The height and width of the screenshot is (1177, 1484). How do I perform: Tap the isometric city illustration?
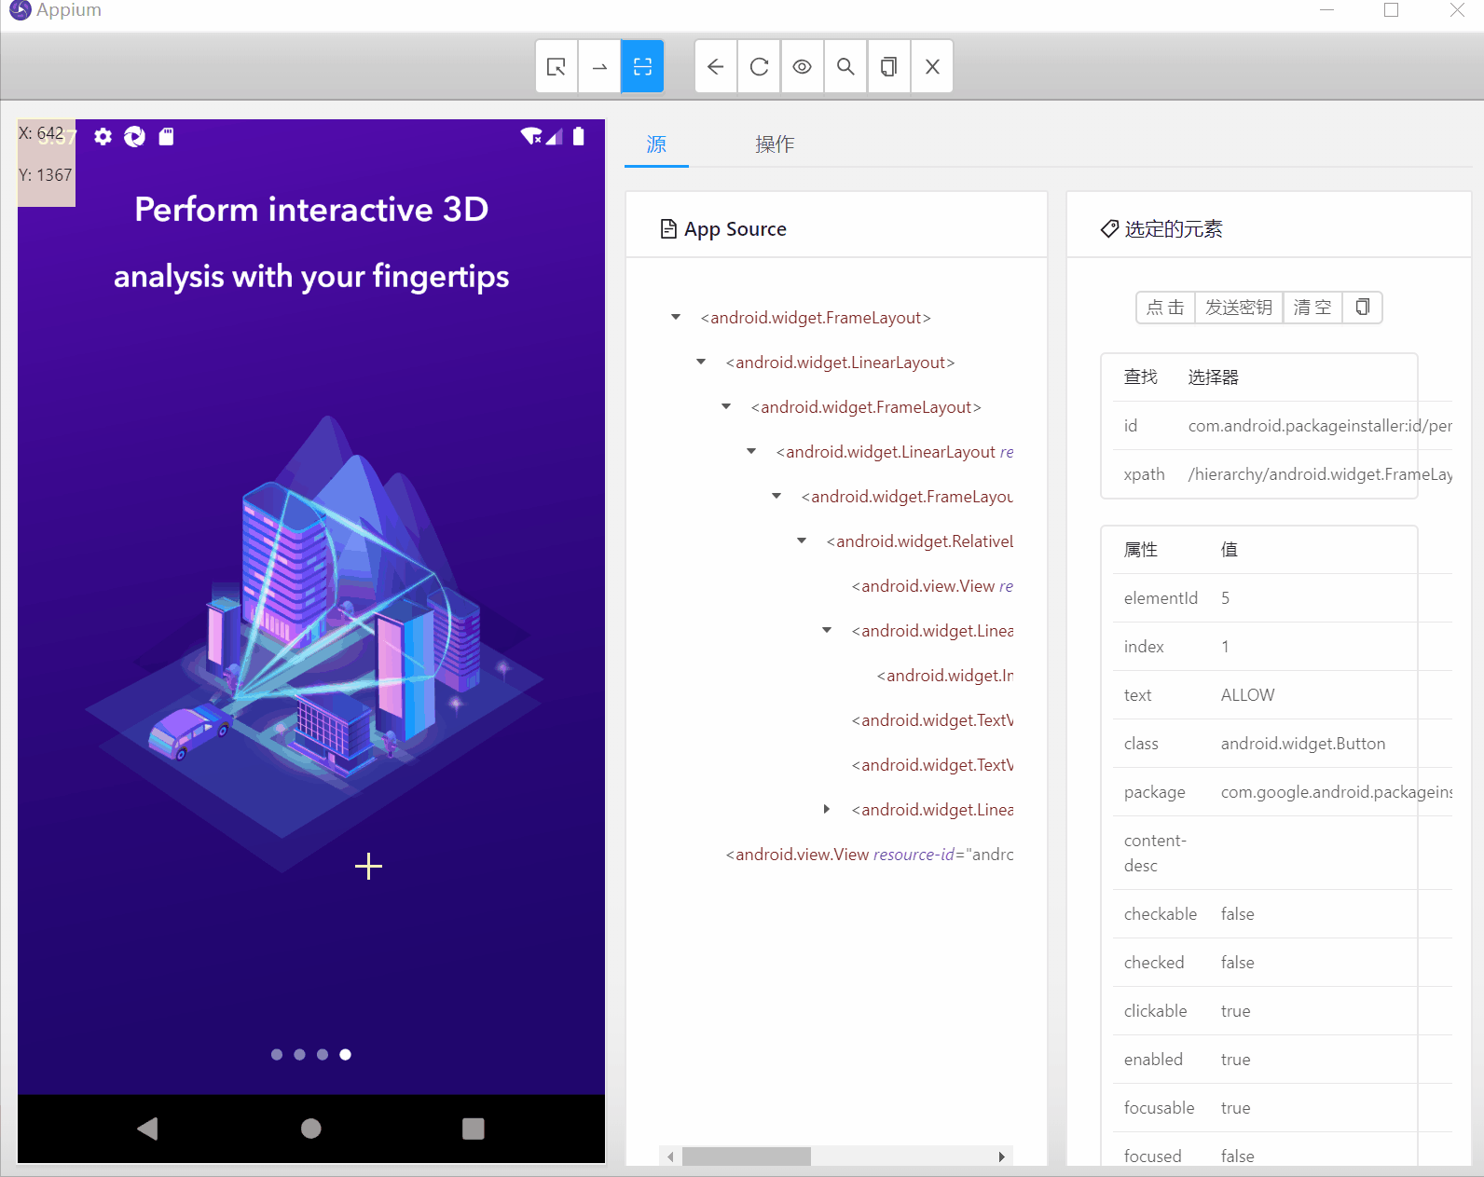[314, 643]
